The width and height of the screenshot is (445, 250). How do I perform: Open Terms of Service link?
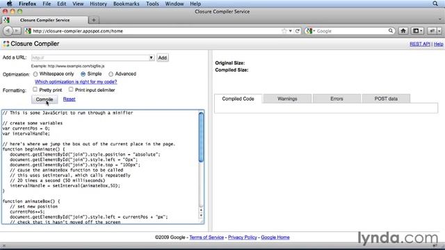pos(207,237)
